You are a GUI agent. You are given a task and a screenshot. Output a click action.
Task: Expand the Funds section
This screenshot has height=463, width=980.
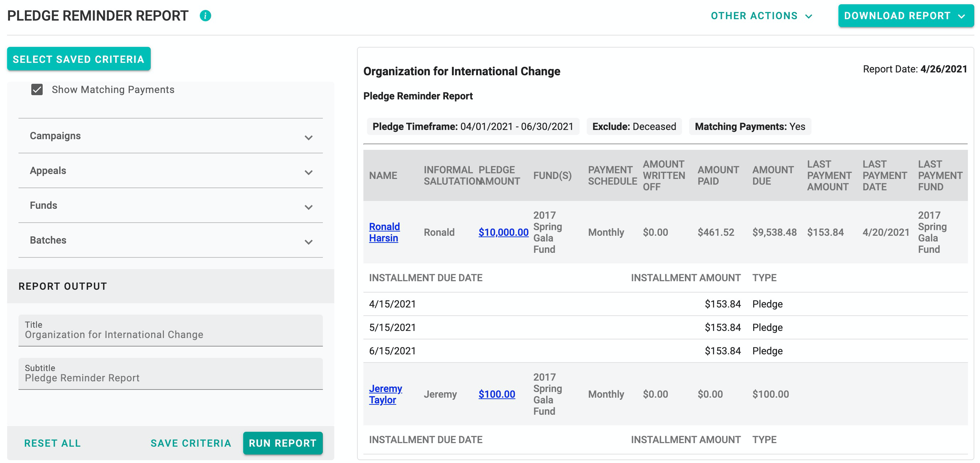click(309, 207)
